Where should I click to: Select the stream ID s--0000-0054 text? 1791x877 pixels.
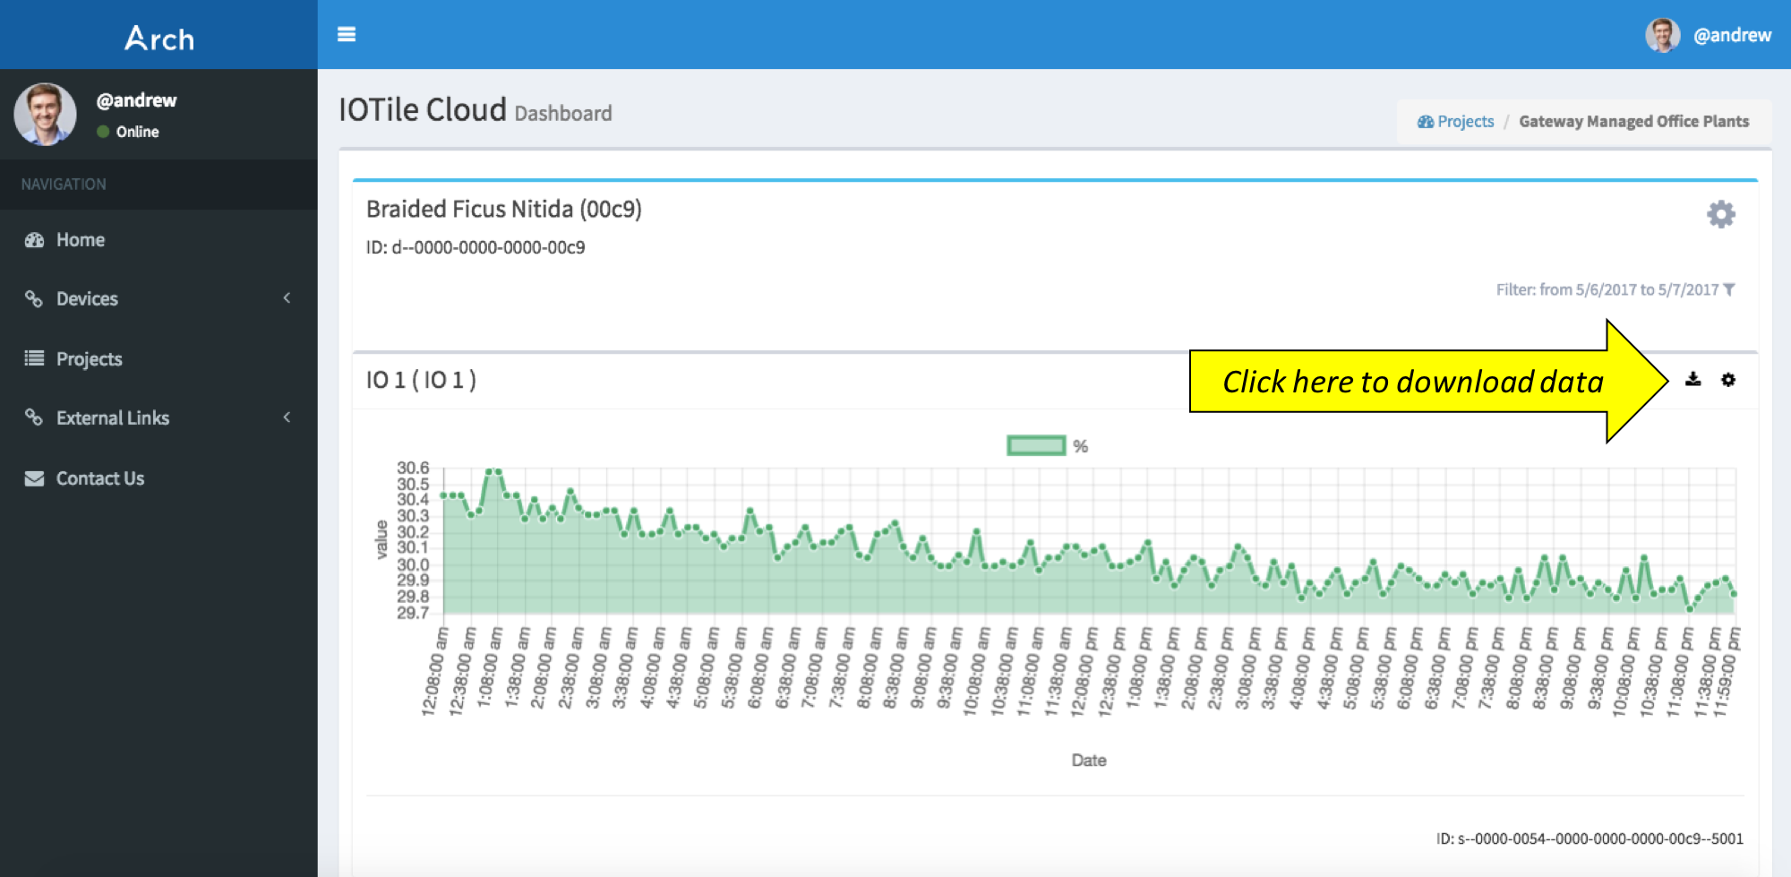point(1590,839)
